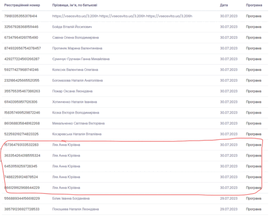Open Програма link in Колесник Валентина row
This screenshot has width=270, height=216.
point(254,70)
